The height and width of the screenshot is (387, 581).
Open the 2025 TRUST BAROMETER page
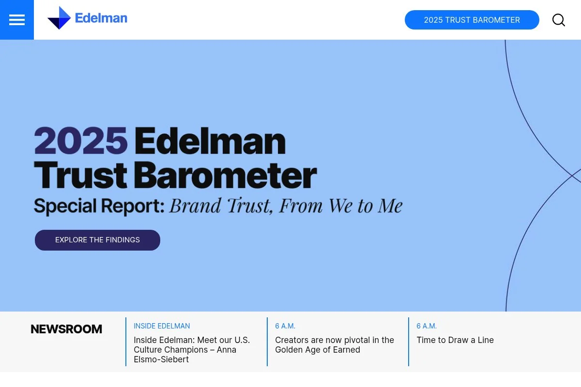point(472,20)
